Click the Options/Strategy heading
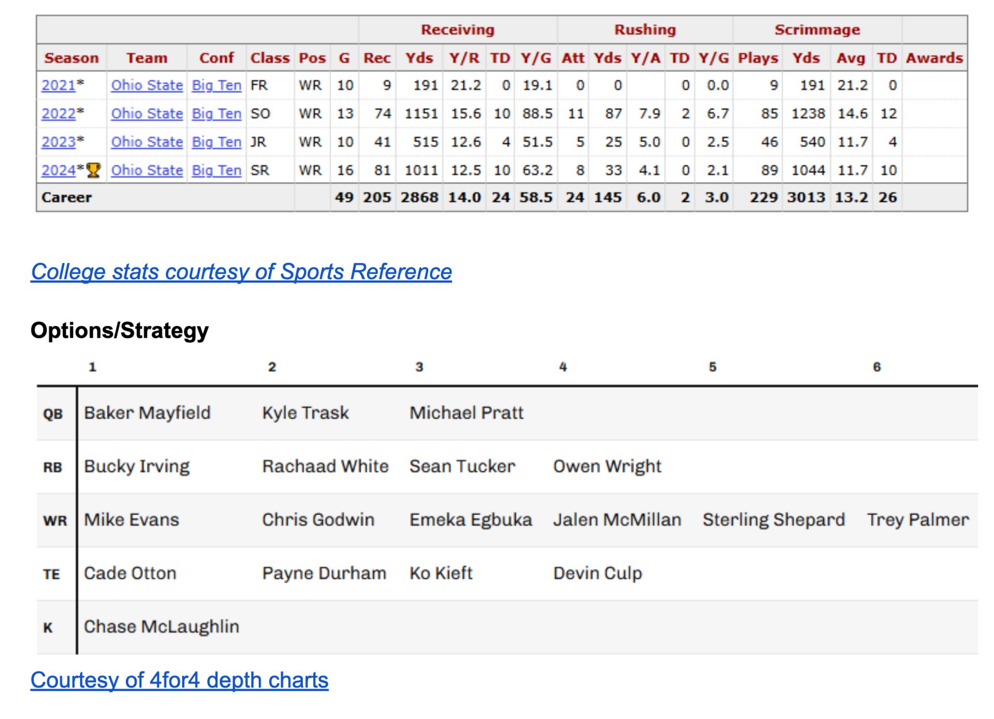This screenshot has height=719, width=994. point(120,331)
